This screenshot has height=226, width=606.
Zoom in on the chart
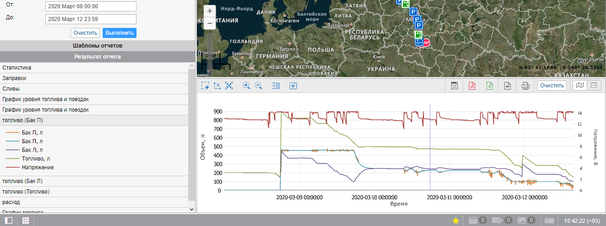246,86
